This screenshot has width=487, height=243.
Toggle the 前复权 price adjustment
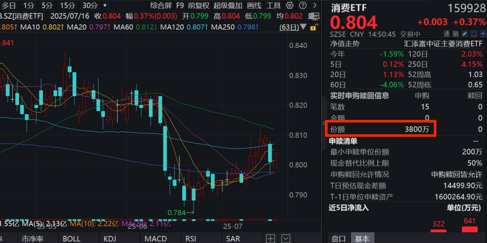coord(198,6)
